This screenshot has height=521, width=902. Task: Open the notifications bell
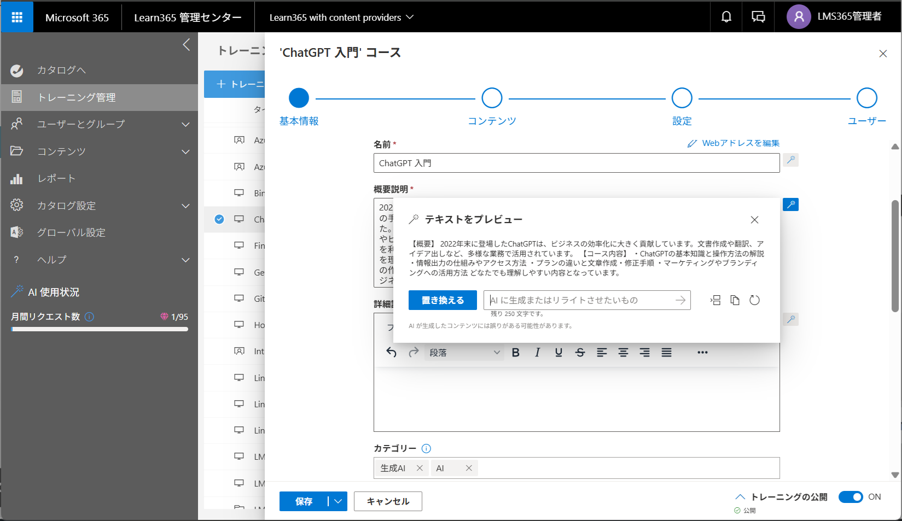[726, 17]
